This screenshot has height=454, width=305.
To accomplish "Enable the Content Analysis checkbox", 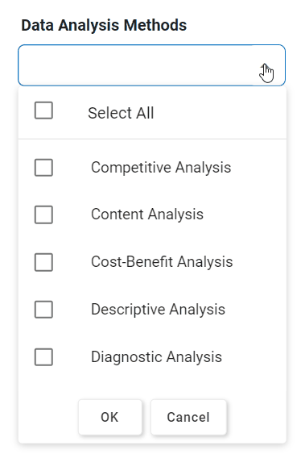I will pos(43,215).
